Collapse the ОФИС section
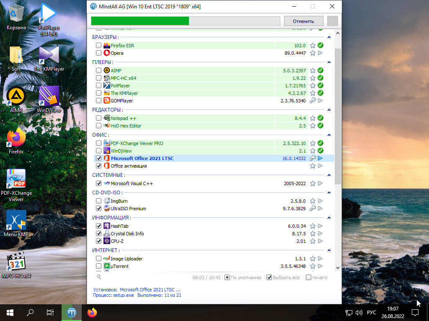This screenshot has width=429, height=321. pos(329,135)
